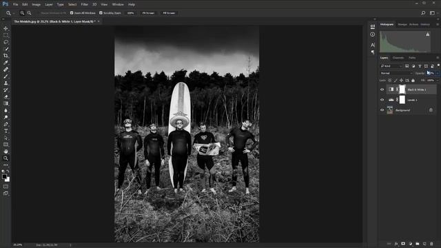Select the History Brush tool
Viewport: 441px width, 248px height.
pyautogui.click(x=6, y=90)
